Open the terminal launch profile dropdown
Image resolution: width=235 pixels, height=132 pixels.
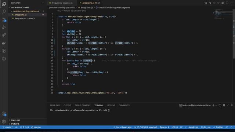coord(216,105)
